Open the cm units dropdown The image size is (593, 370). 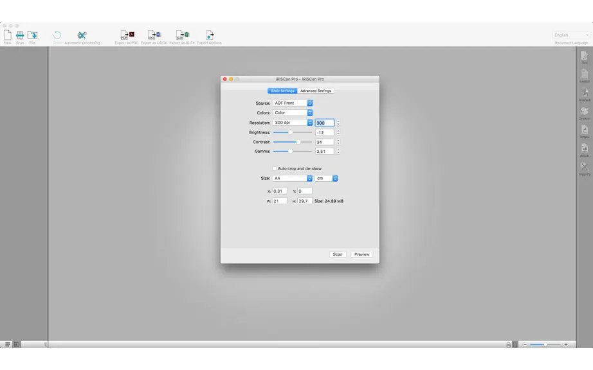tap(326, 178)
